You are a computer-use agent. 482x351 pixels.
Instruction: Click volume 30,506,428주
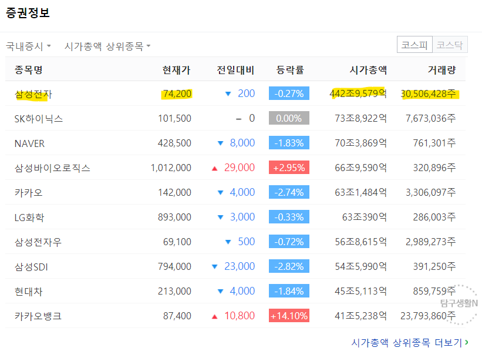click(429, 93)
